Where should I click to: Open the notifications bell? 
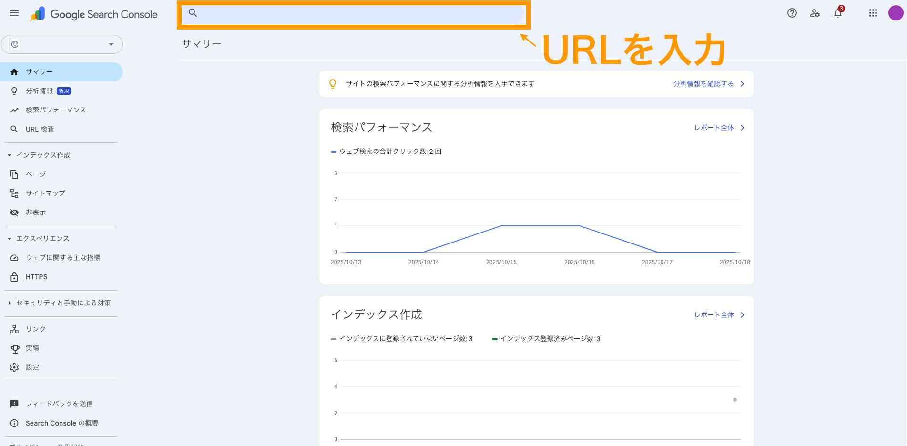(838, 13)
